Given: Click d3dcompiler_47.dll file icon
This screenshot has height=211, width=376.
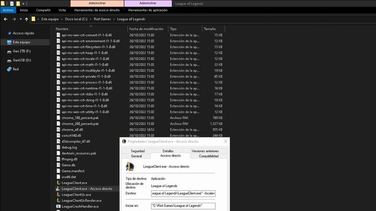Looking at the screenshot, I should click(x=58, y=141).
